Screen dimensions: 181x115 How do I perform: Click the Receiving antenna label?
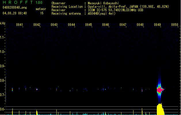click(x=66, y=14)
